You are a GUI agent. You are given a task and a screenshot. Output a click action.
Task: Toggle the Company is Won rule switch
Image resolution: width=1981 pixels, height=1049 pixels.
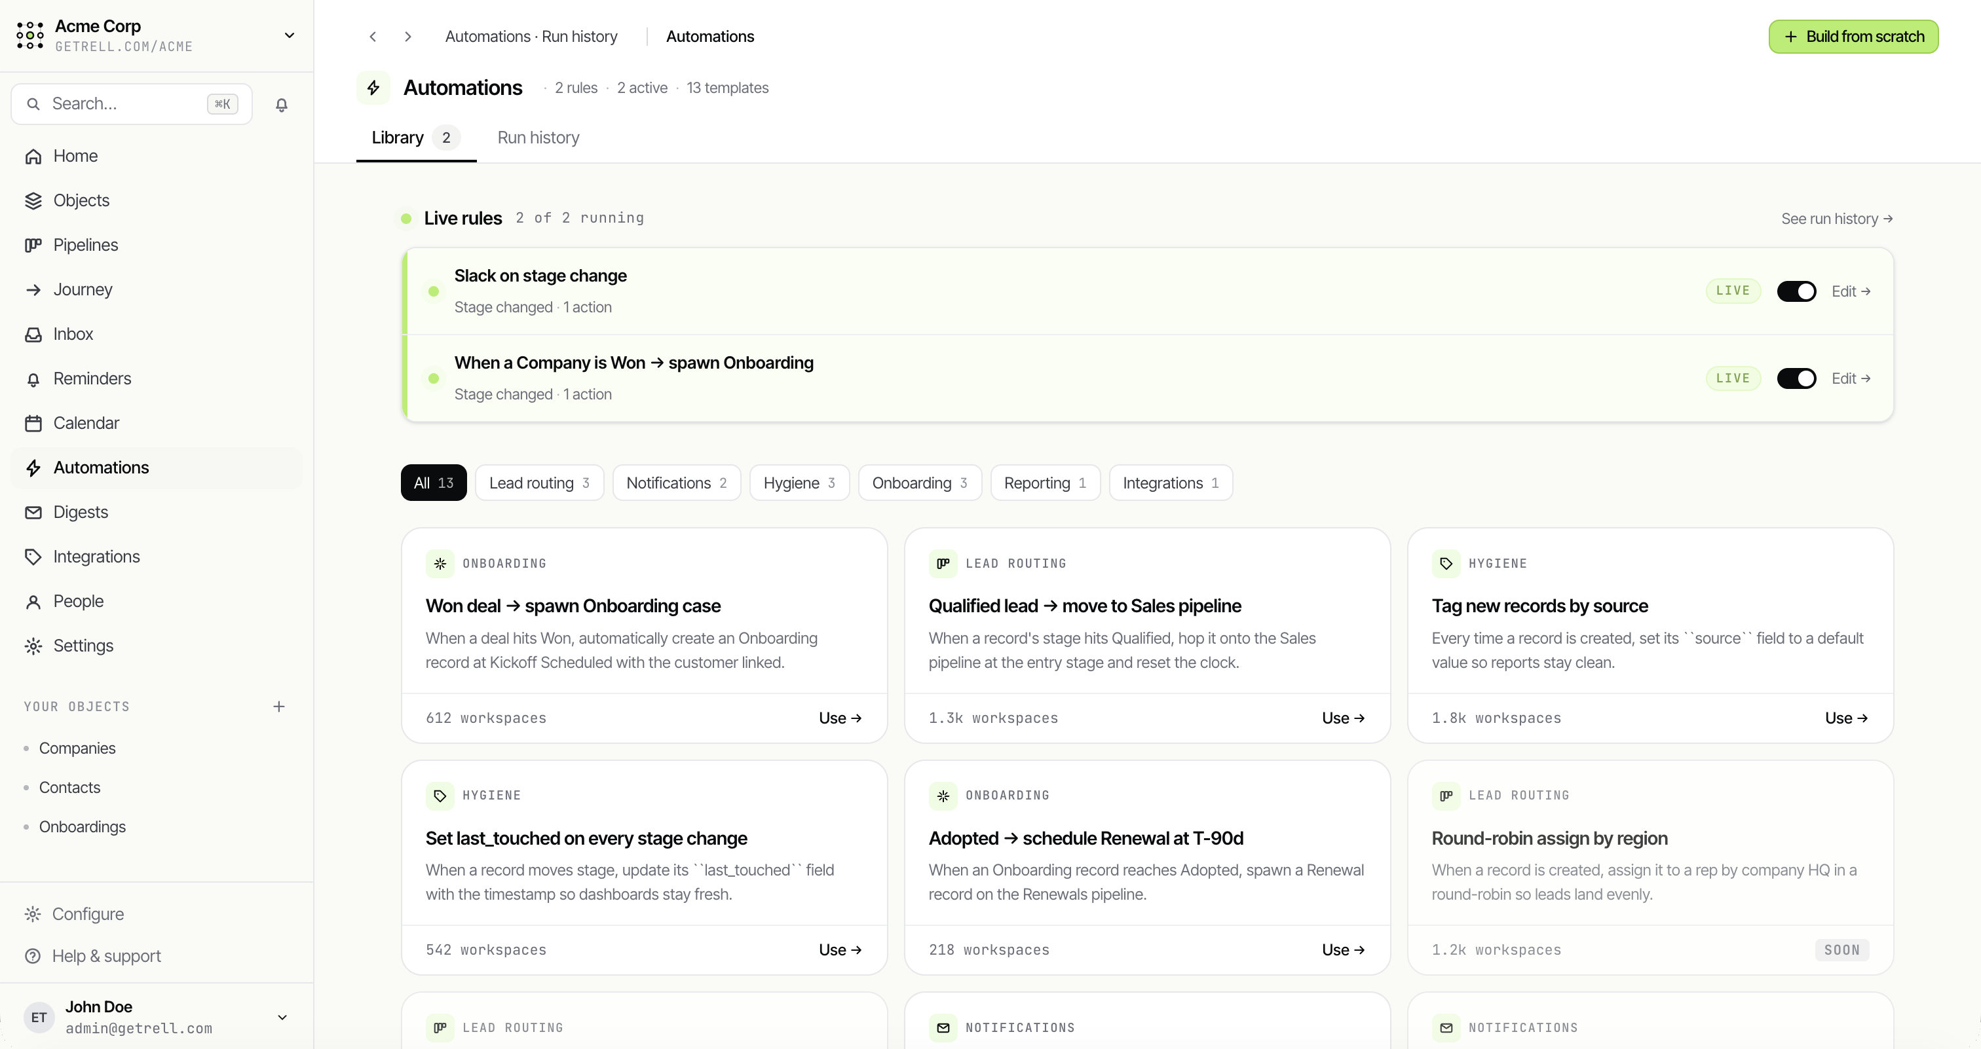1796,379
